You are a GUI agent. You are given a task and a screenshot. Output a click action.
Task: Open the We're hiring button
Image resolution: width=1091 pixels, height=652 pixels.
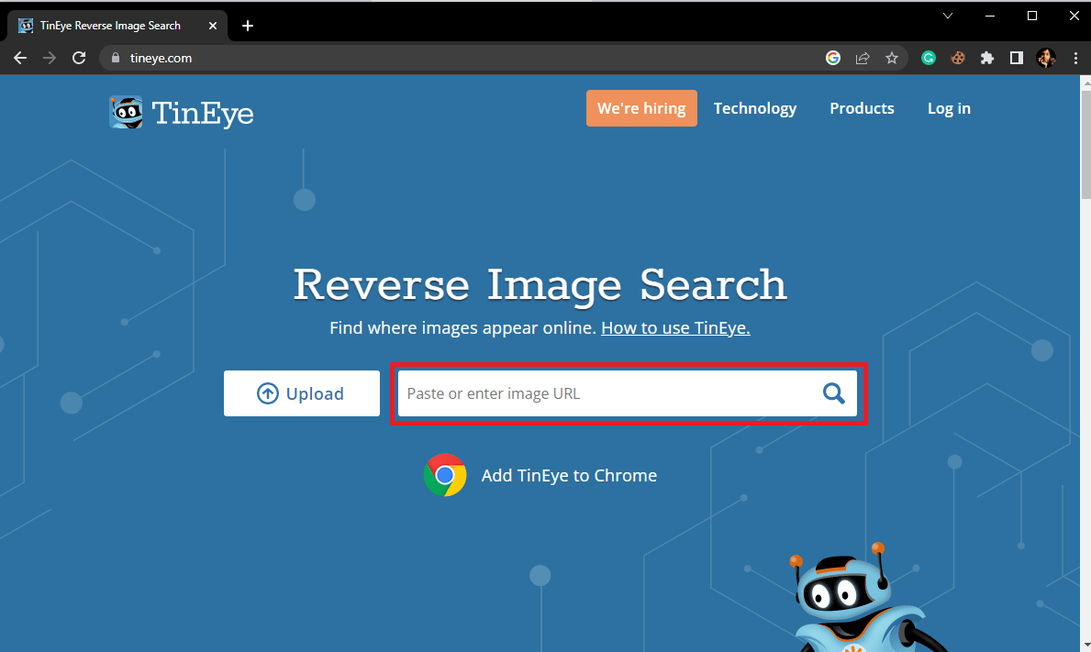(641, 108)
